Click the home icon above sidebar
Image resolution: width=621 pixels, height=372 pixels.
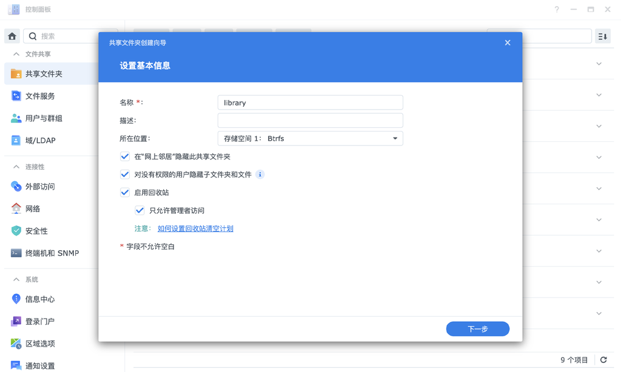tap(12, 36)
